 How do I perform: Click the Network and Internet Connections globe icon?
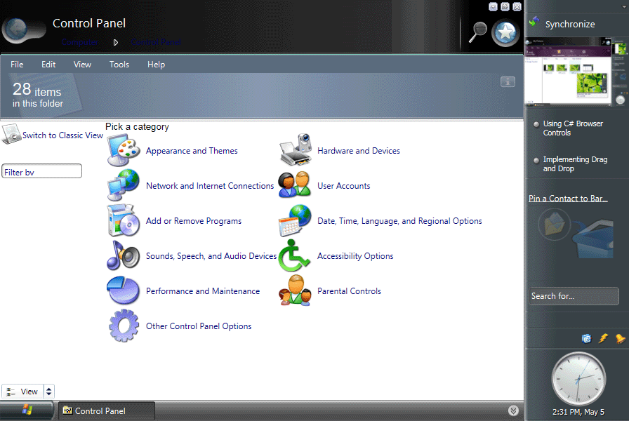point(124,185)
